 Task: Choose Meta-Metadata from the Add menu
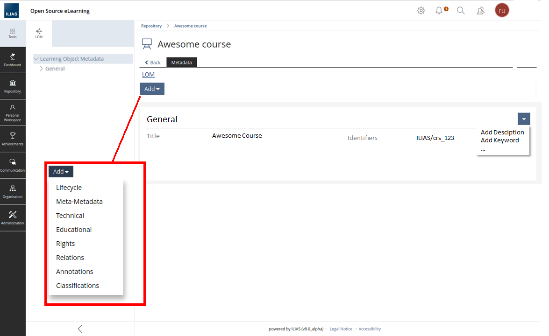79,202
